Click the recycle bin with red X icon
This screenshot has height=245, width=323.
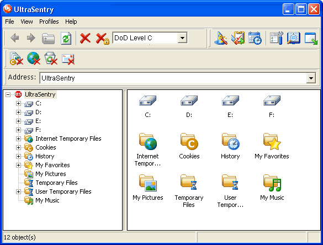coord(51,58)
